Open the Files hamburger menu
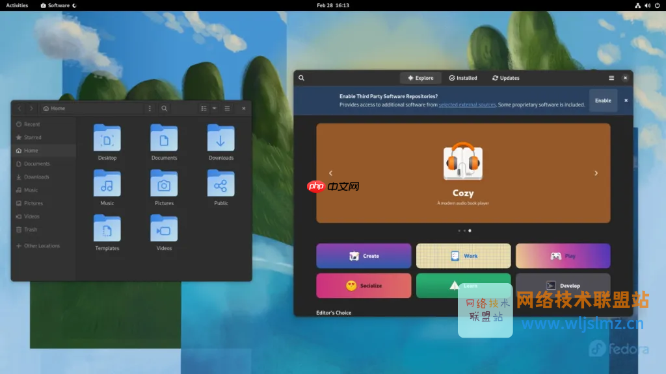This screenshot has width=666, height=374. (x=227, y=108)
